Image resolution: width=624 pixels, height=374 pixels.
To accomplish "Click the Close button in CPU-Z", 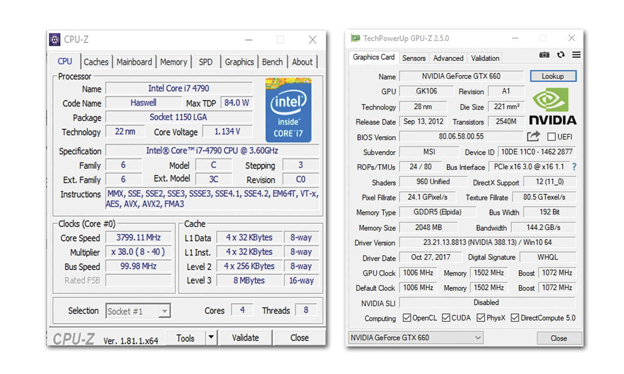I will tap(300, 338).
